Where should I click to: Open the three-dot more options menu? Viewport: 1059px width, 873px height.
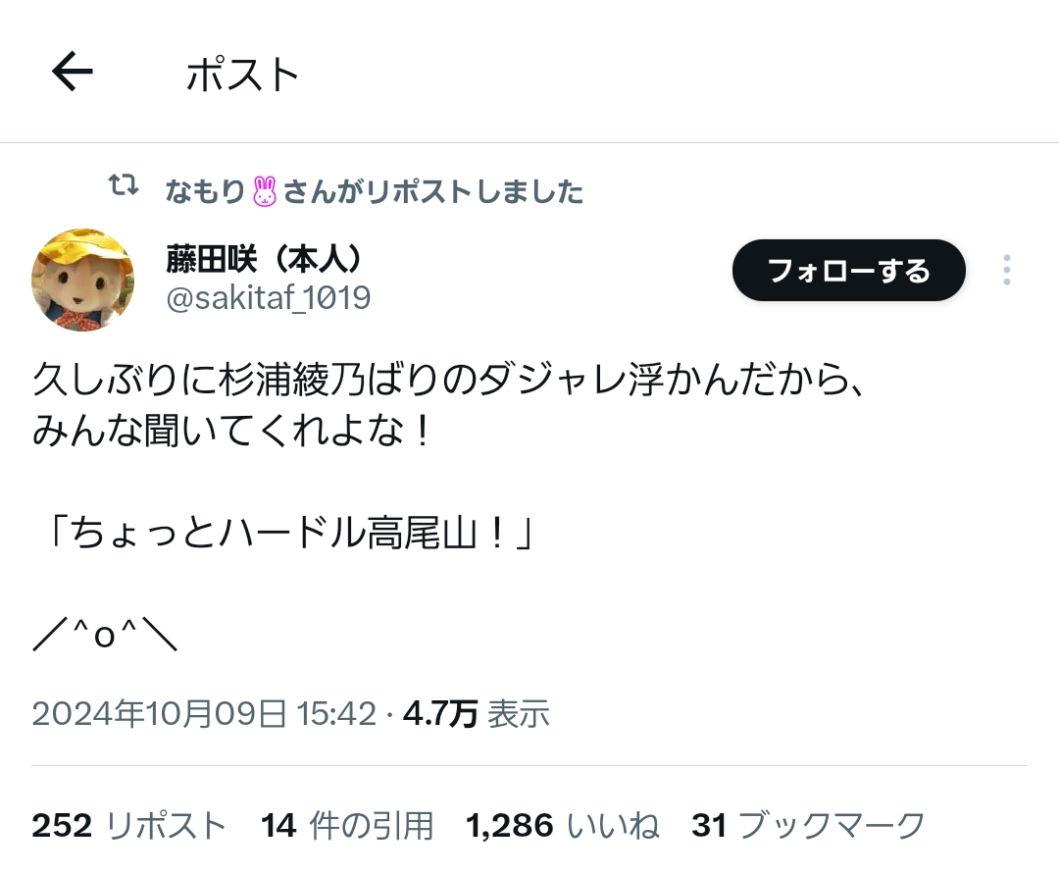coord(1006,270)
